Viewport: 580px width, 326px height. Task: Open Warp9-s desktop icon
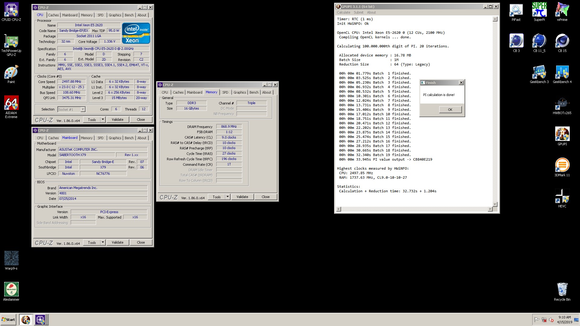(11, 260)
